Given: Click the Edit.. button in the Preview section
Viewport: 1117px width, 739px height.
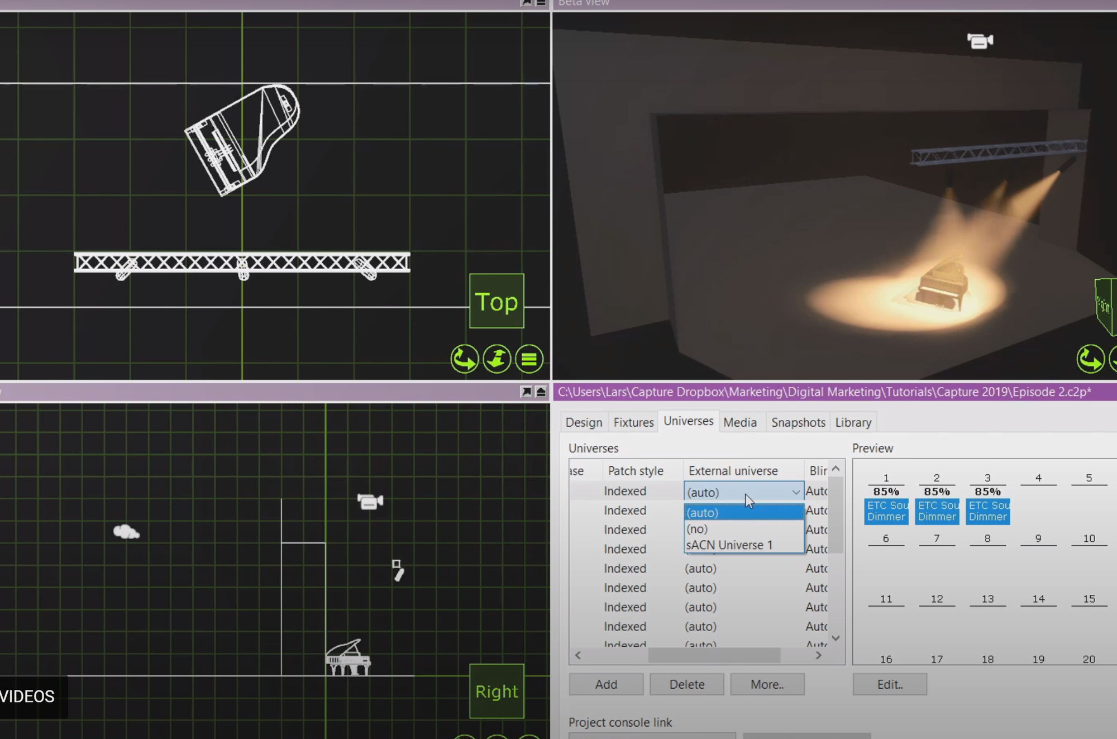Looking at the screenshot, I should point(889,684).
